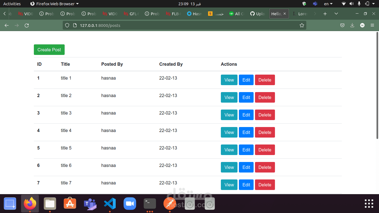Click the microphone indicator in top bar
Image resolution: width=379 pixels, height=213 pixels.
359,4
